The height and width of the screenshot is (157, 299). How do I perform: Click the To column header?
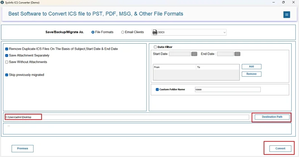(x=218, y=67)
